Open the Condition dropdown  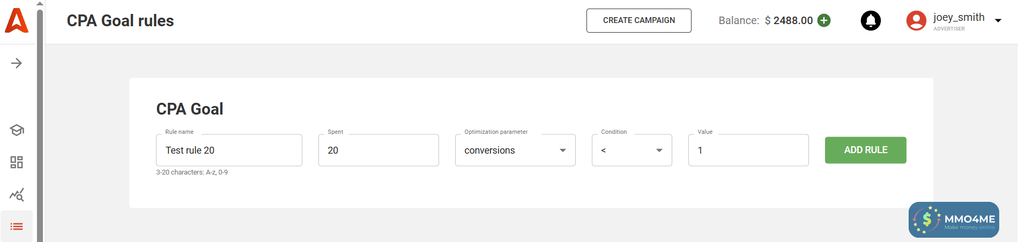[x=631, y=150]
